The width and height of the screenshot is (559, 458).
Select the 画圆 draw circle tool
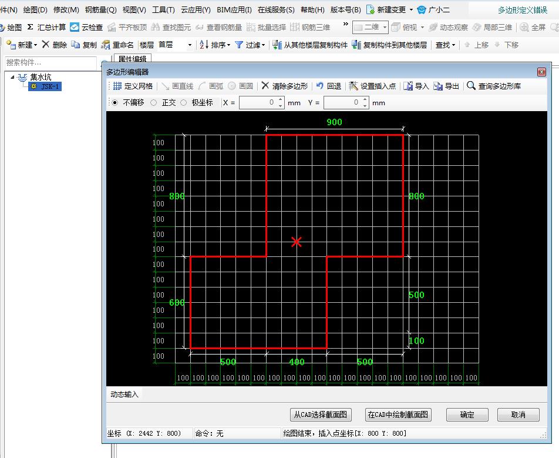(241, 86)
